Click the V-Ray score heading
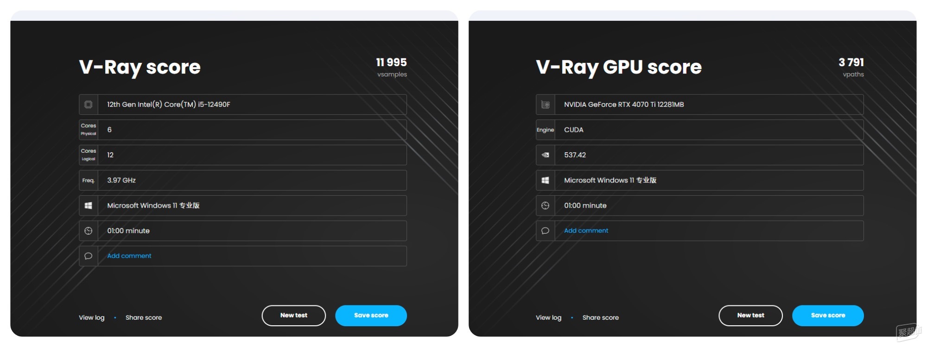927x347 pixels. [140, 67]
